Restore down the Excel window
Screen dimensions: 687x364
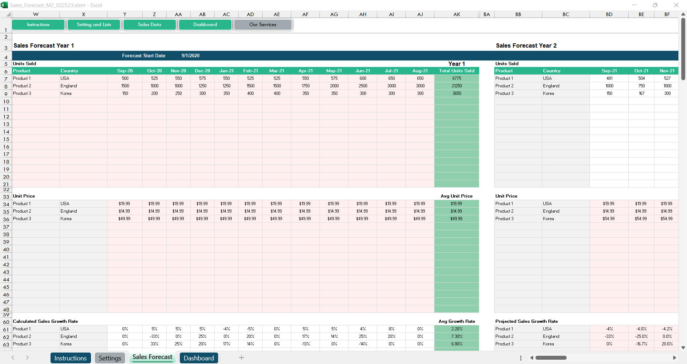(655, 5)
